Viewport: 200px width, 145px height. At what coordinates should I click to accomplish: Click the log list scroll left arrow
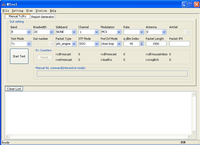pyautogui.click(x=7, y=137)
